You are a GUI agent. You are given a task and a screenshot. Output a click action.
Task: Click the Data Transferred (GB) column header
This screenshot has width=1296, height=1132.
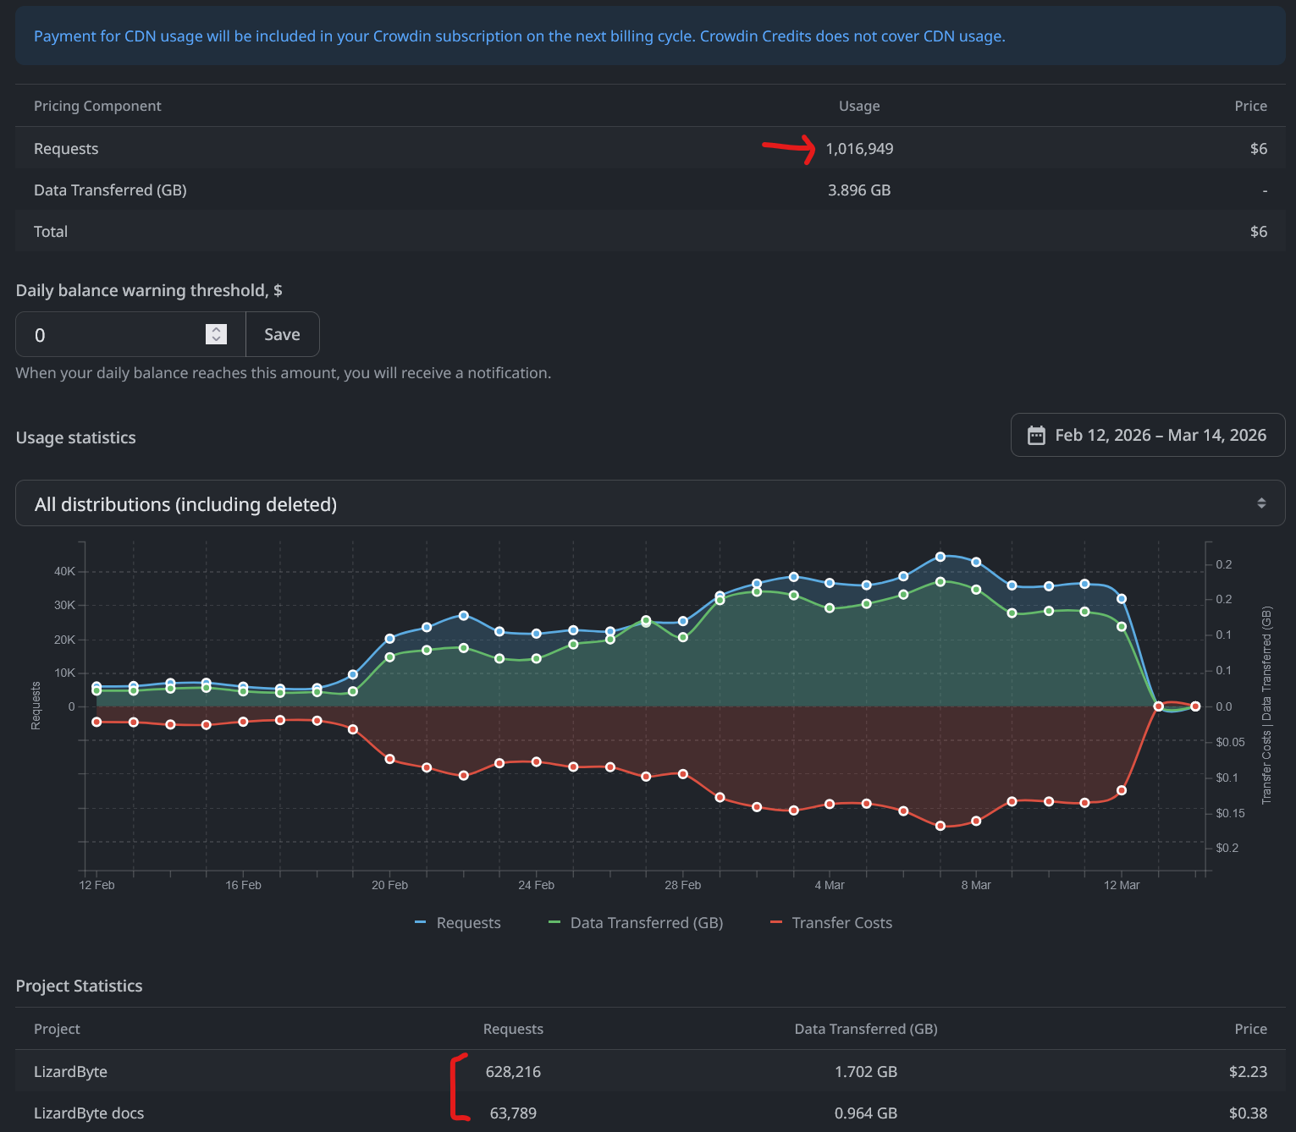click(865, 1029)
